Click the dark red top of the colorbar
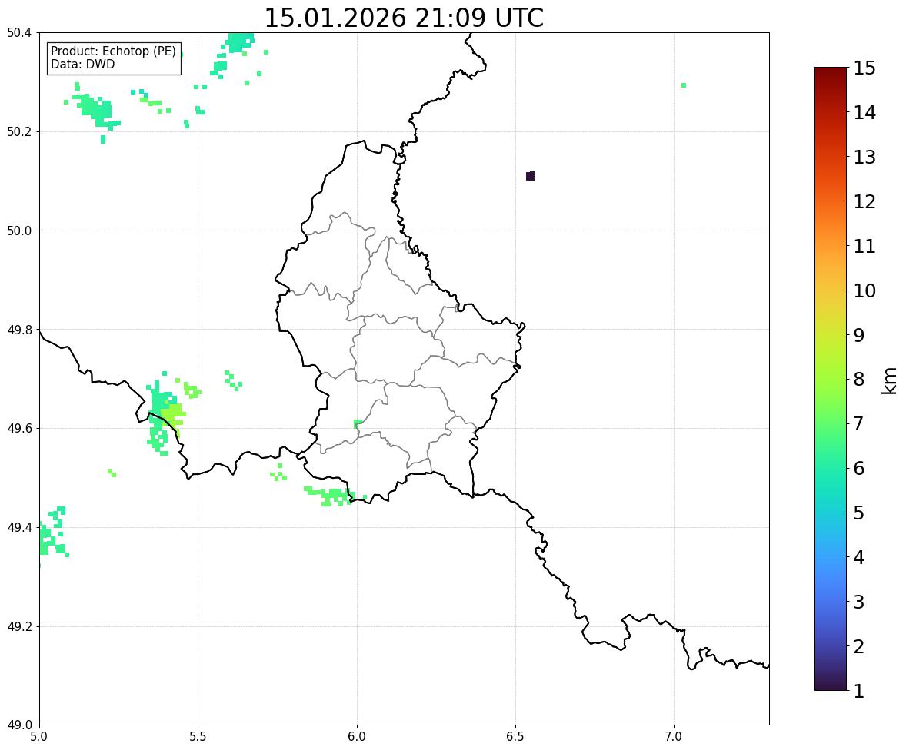 pyautogui.click(x=831, y=71)
